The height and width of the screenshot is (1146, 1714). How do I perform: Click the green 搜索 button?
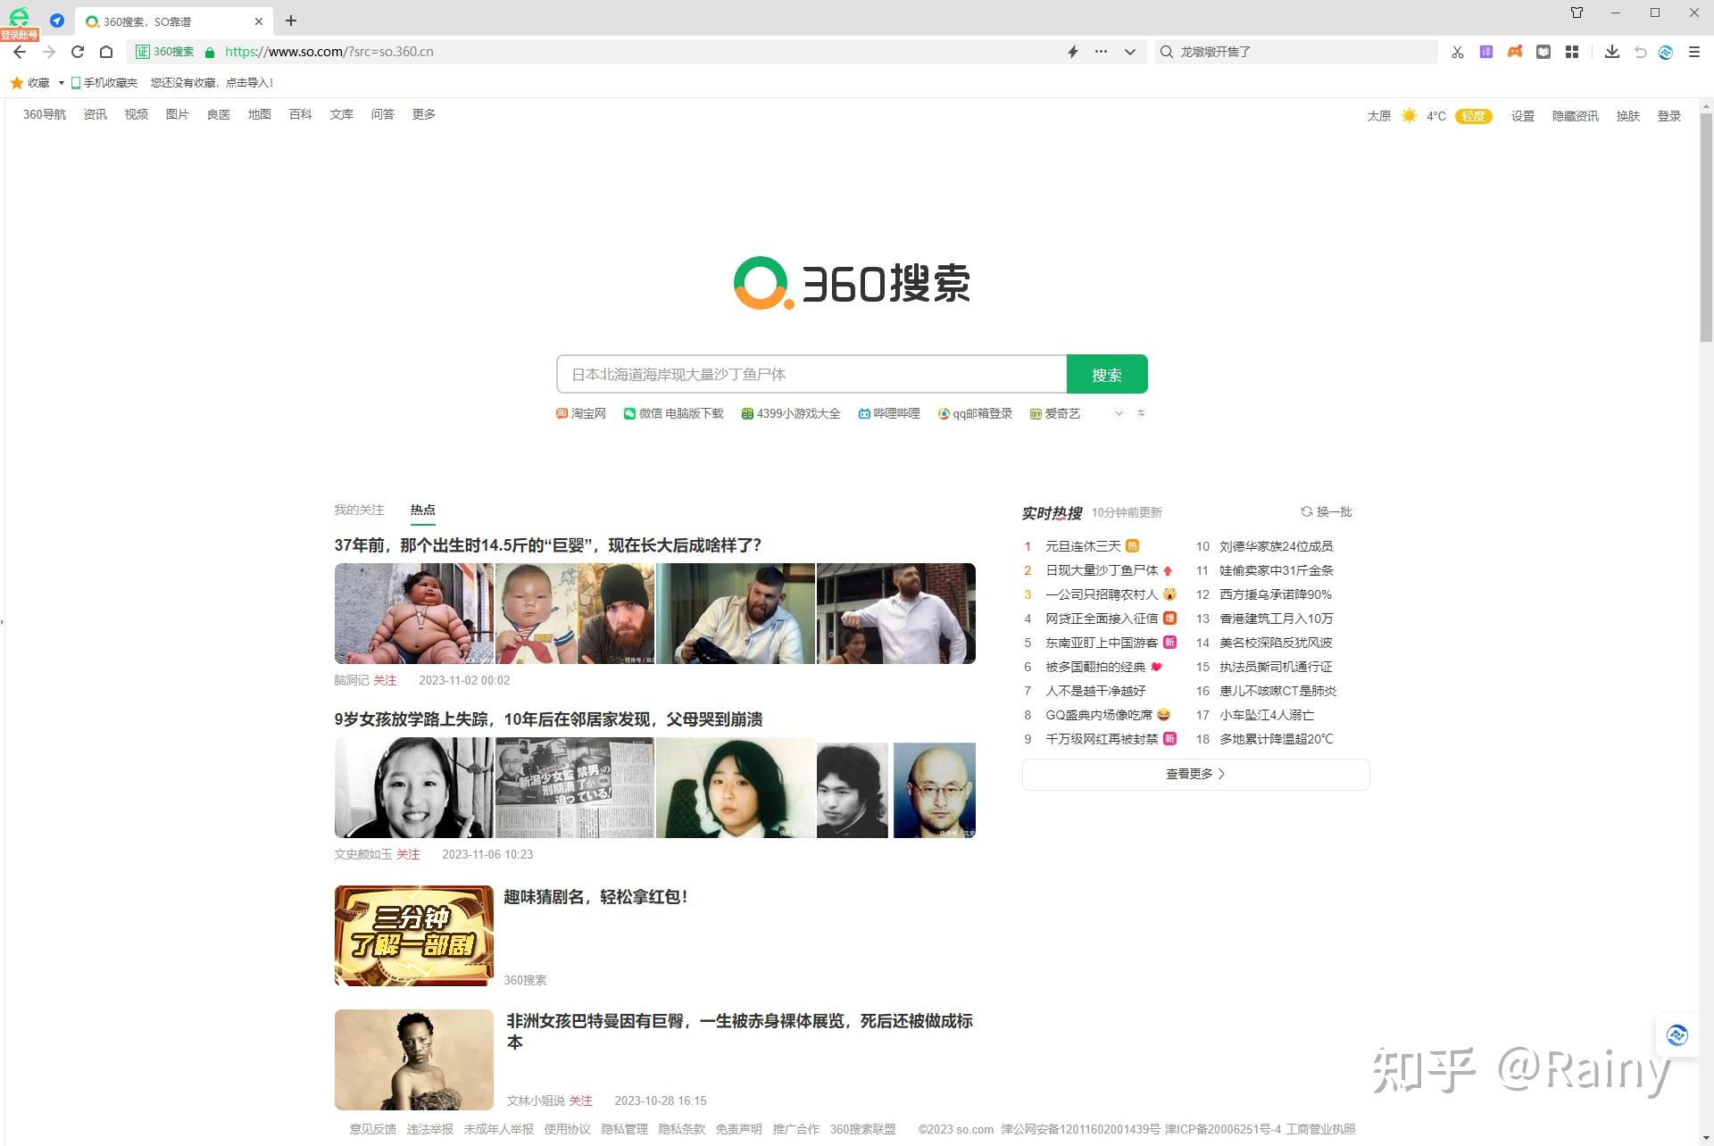coord(1107,374)
